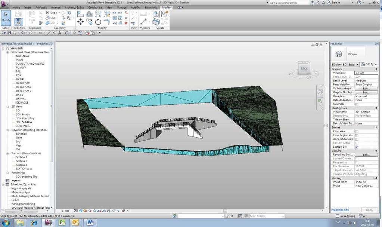Collapse the Graphics properties group

[376, 69]
